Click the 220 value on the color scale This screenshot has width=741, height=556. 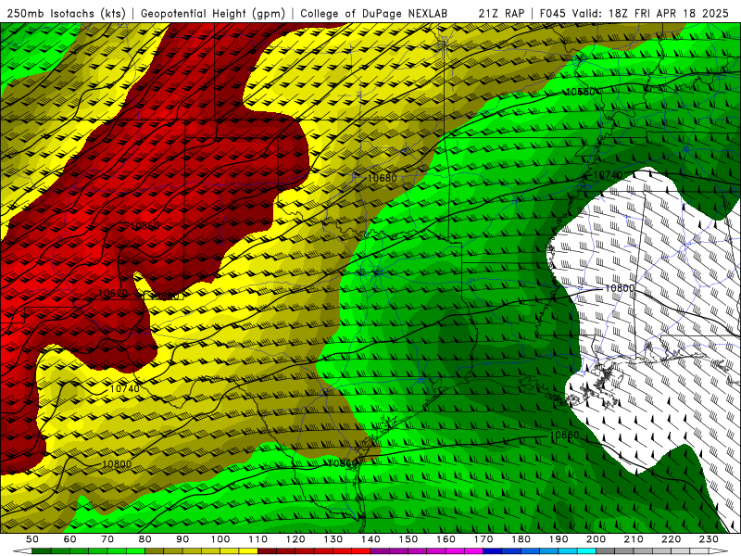click(671, 539)
